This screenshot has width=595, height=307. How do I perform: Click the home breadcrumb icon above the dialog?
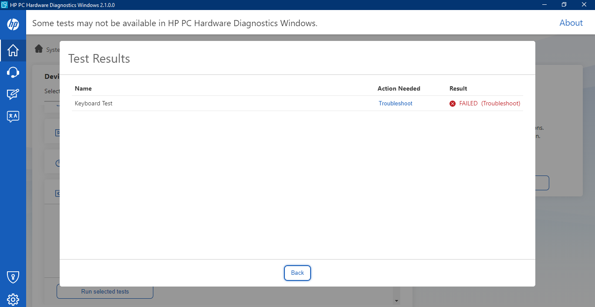(39, 49)
